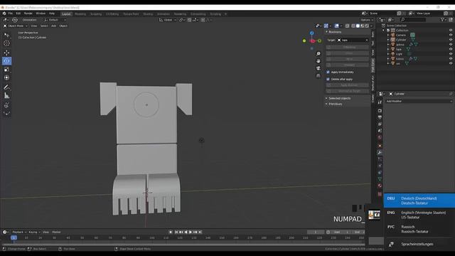The height and width of the screenshot is (256, 455).
Task: Select the Russisch keyboard layout
Action: click(419, 229)
